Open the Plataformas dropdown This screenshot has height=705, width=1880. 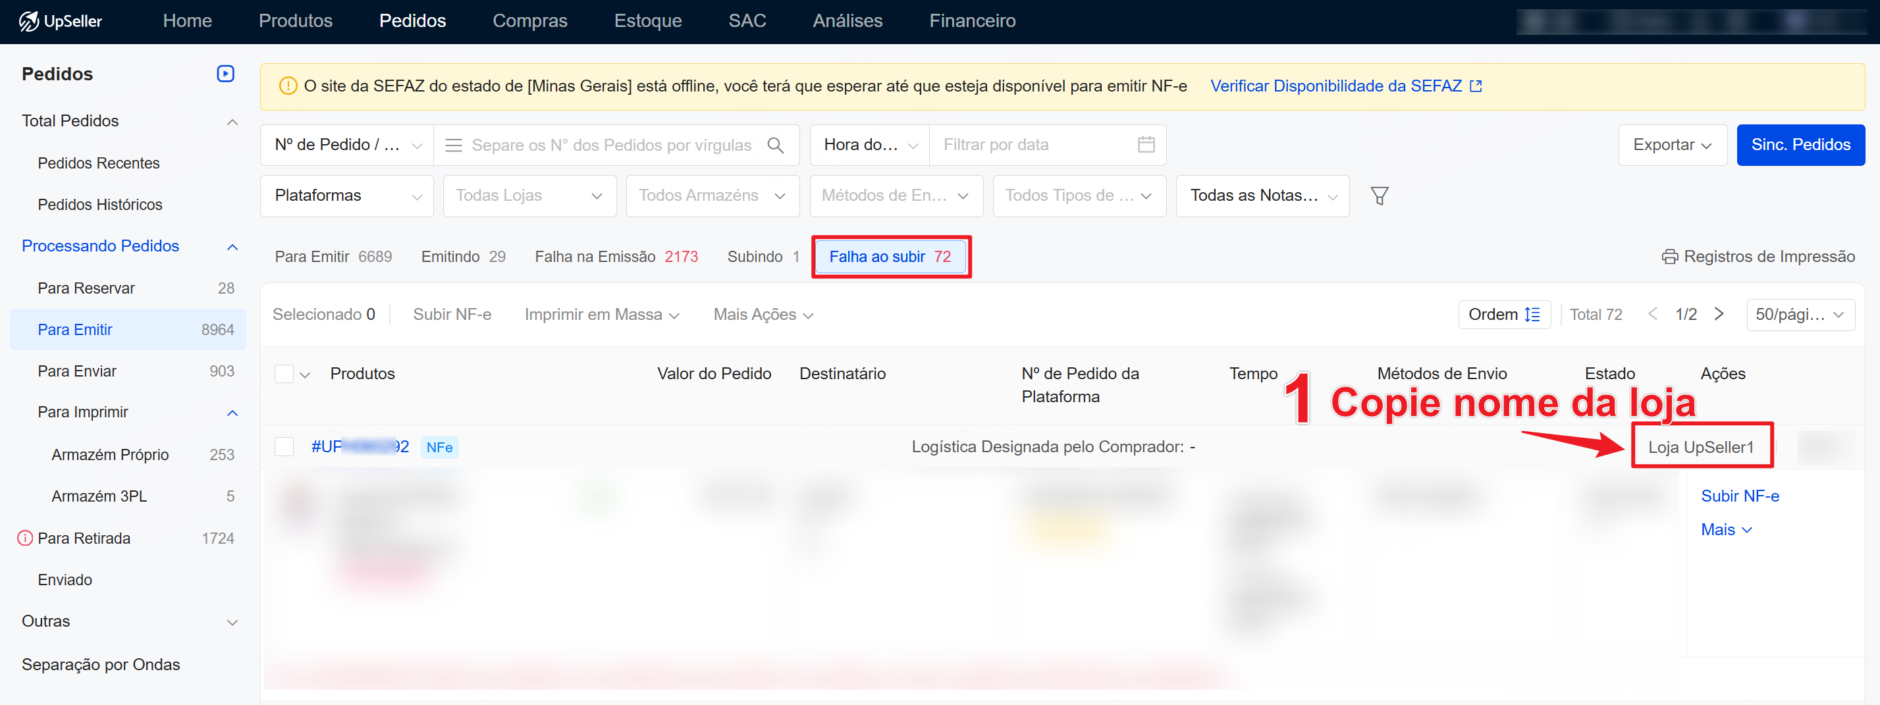[x=346, y=196]
